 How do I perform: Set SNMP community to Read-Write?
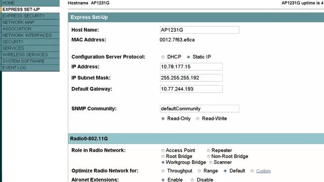(198, 119)
